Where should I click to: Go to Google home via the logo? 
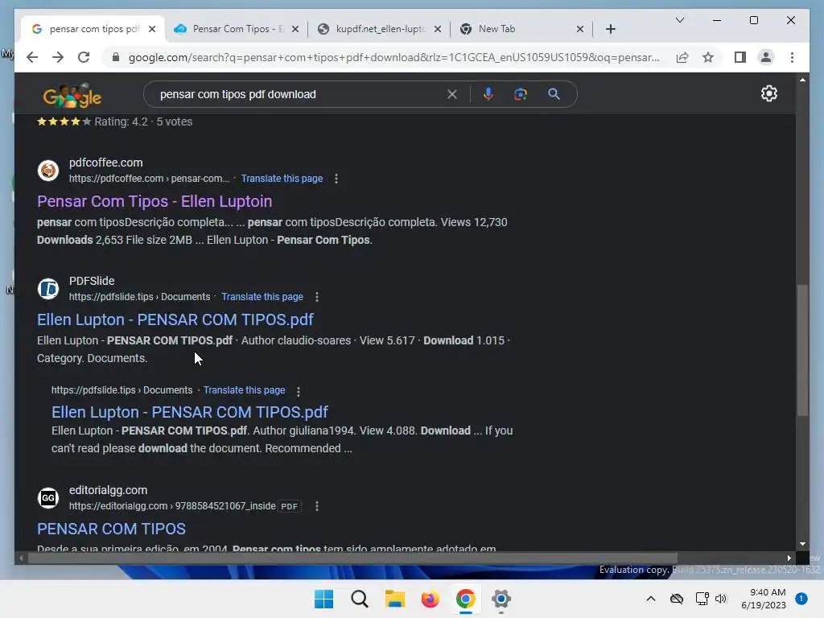pos(72,95)
